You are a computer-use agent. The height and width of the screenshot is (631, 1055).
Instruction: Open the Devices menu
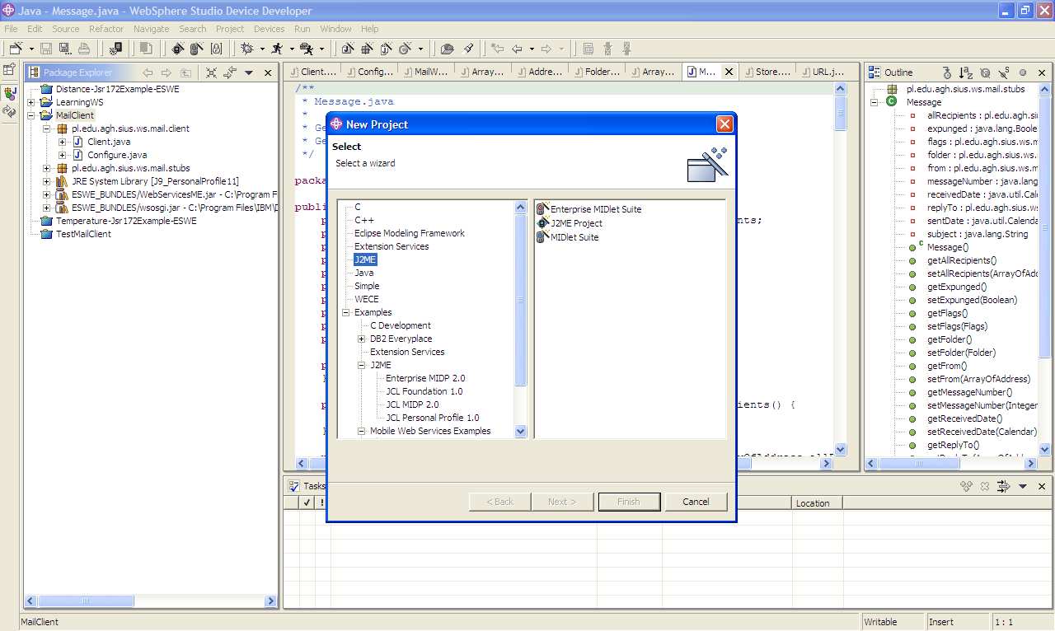click(x=270, y=29)
